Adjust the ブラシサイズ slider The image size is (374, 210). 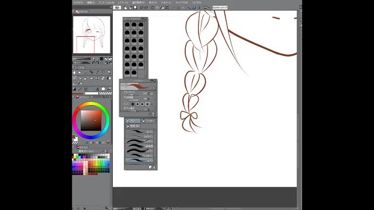click(133, 94)
